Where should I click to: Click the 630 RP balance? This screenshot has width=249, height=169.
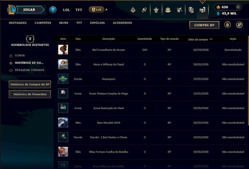225,7
